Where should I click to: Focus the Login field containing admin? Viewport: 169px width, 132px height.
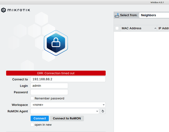pos(49,86)
